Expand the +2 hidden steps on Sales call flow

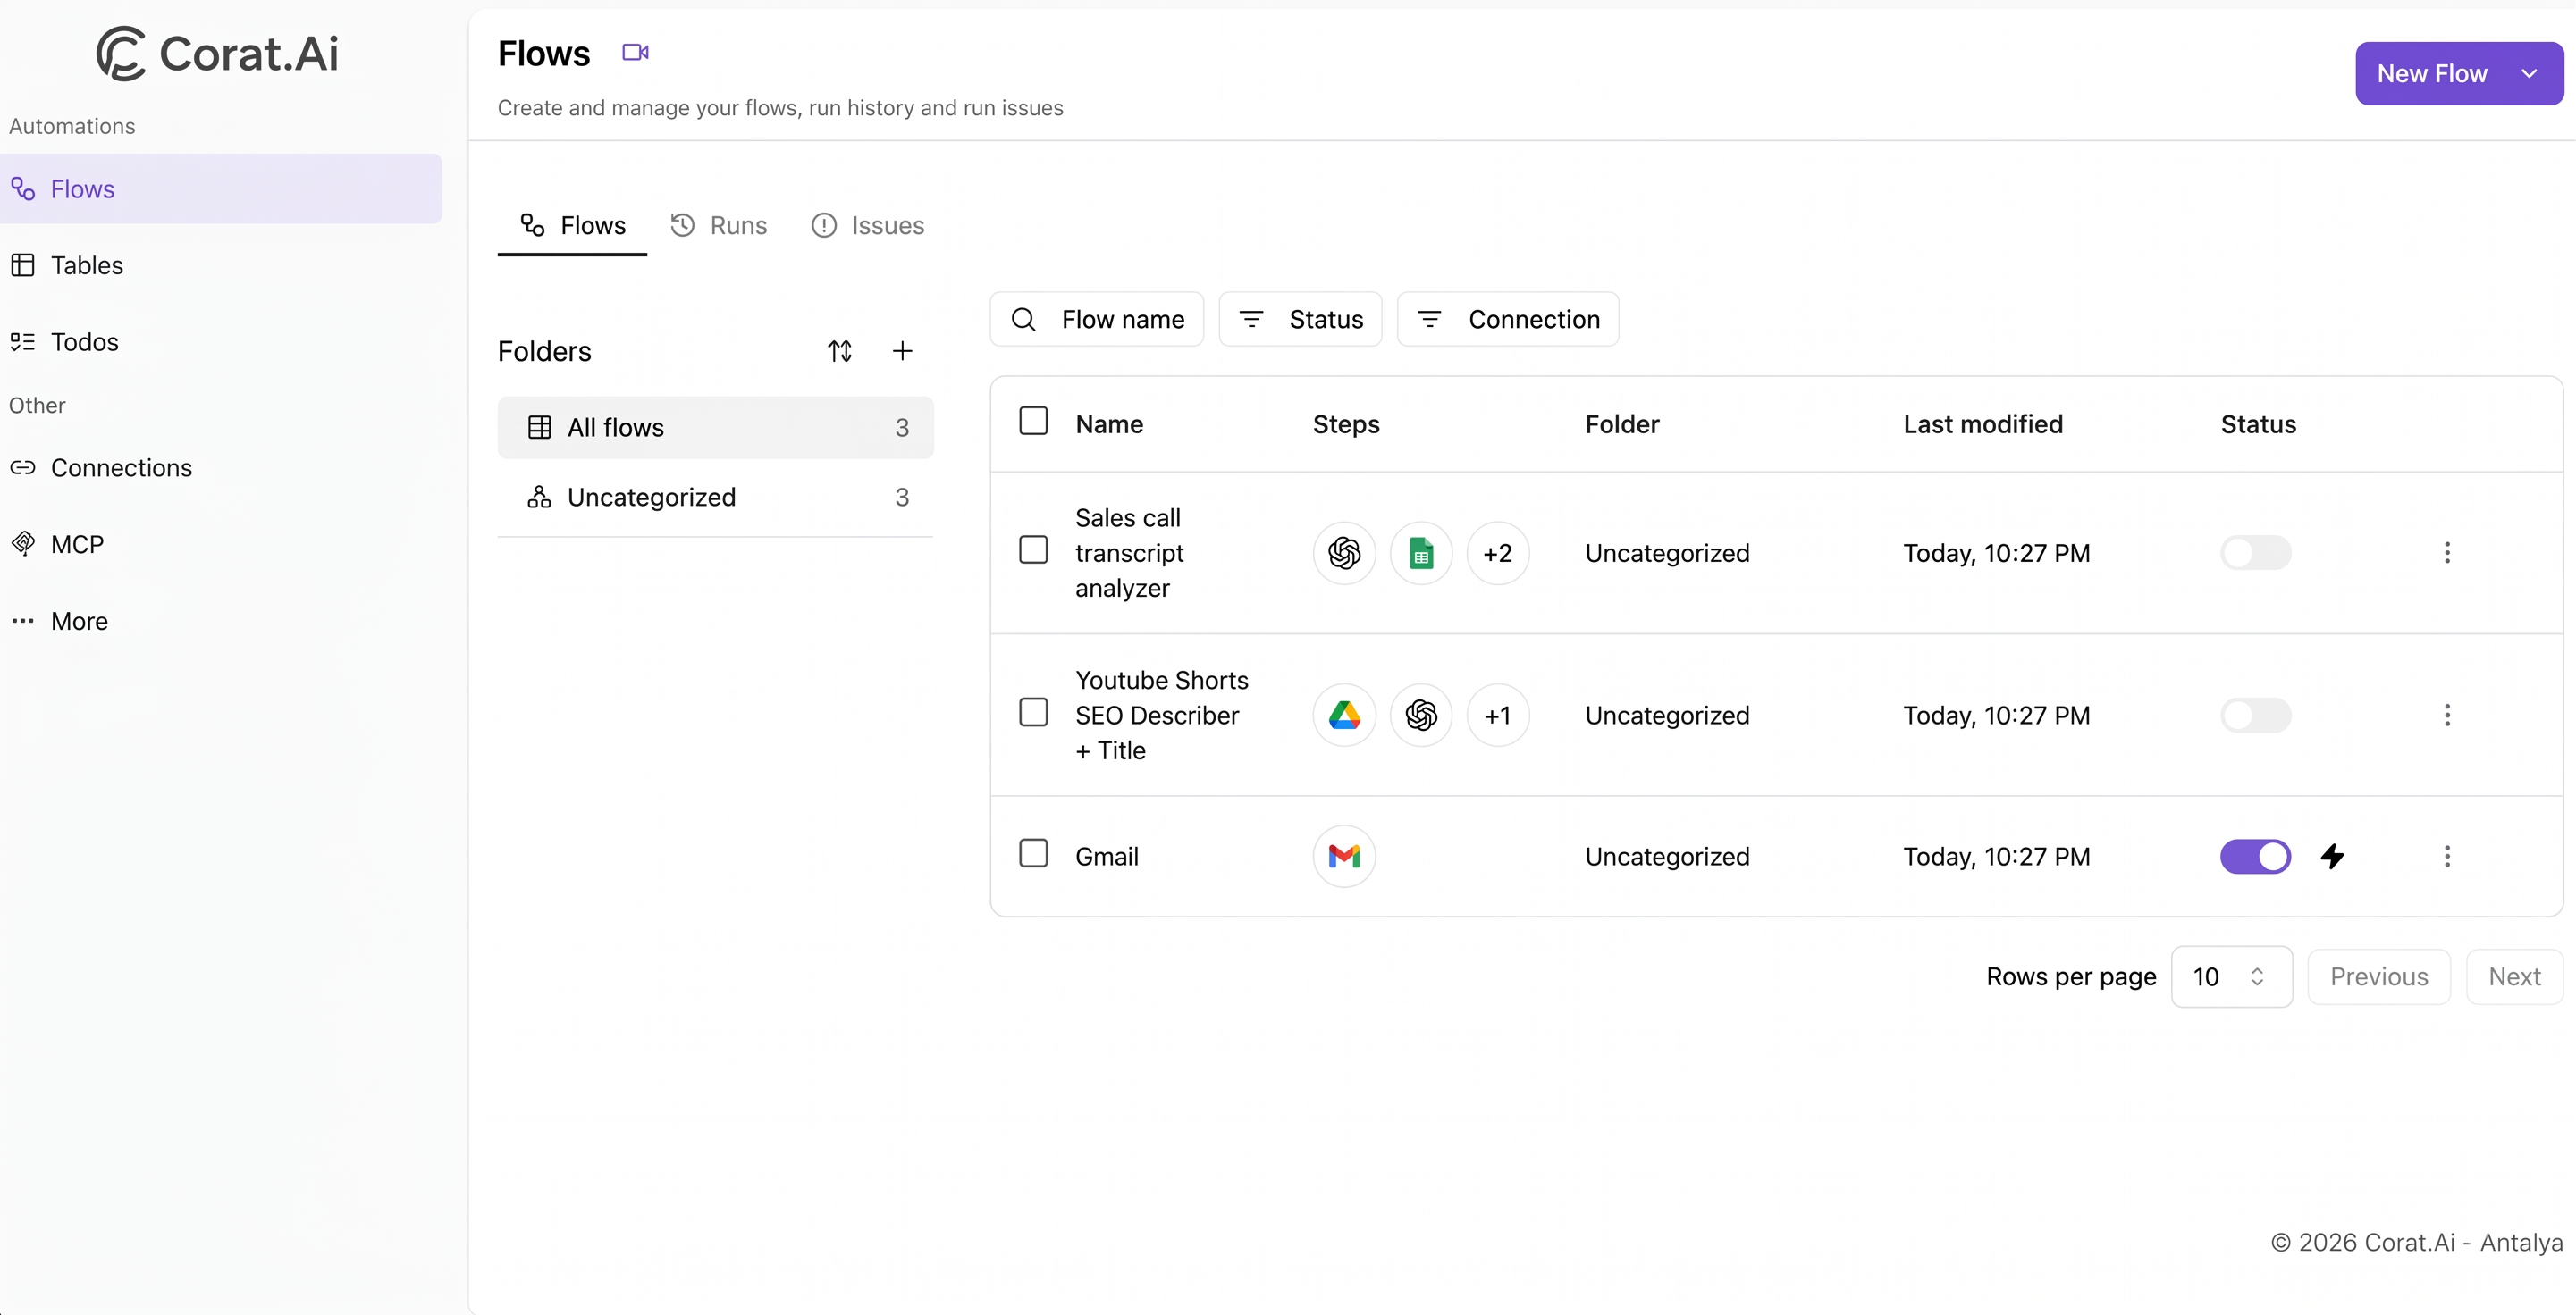click(1497, 553)
